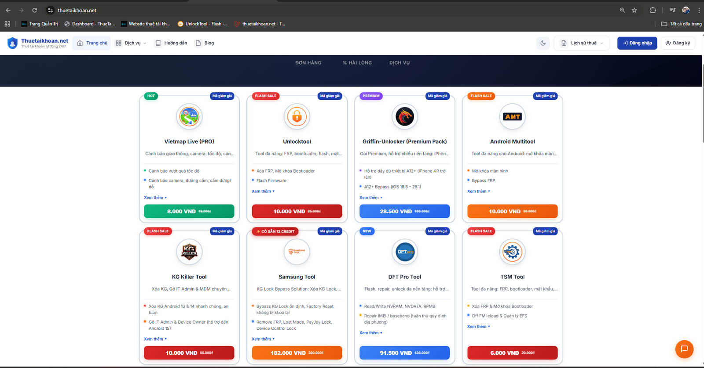Click the Đăng nhập button

[x=637, y=43]
